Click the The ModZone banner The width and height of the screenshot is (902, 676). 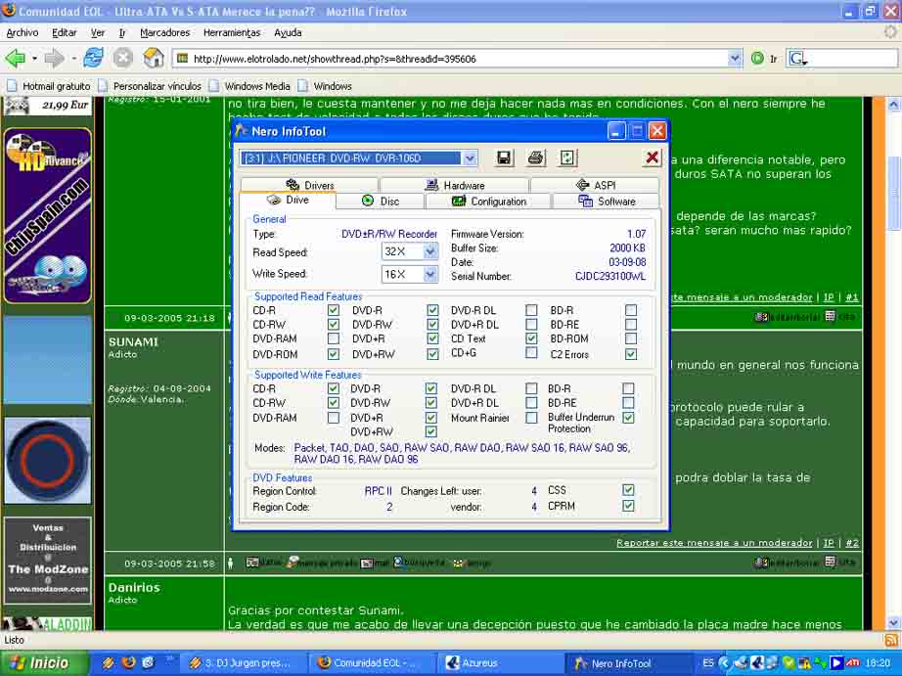[48, 560]
